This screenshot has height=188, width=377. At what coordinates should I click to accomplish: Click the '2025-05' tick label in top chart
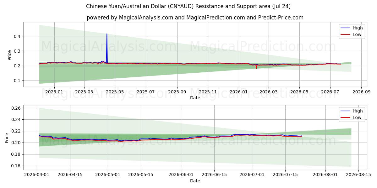(115, 92)
